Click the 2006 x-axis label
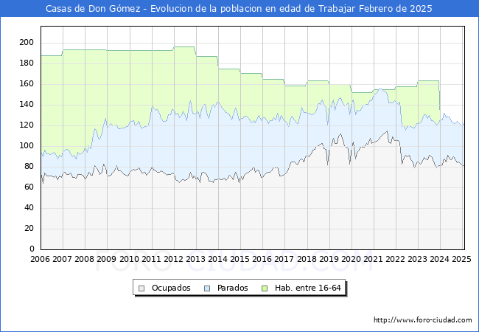479x332 pixels. click(40, 259)
